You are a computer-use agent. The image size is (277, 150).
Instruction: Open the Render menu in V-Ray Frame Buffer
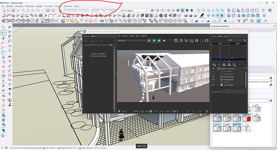pos(125,36)
